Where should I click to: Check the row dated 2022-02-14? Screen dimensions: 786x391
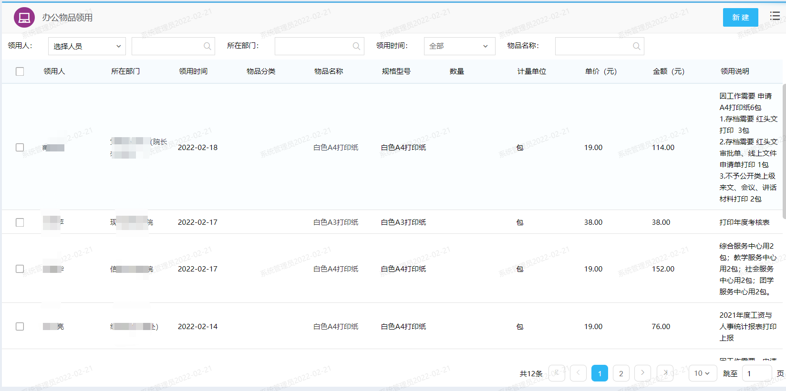pos(20,327)
